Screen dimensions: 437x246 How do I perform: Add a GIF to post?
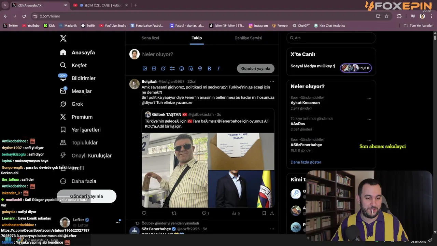(x=154, y=69)
